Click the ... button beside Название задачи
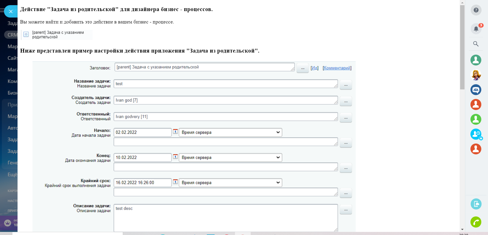This screenshot has width=488, height=235. pyautogui.click(x=346, y=85)
